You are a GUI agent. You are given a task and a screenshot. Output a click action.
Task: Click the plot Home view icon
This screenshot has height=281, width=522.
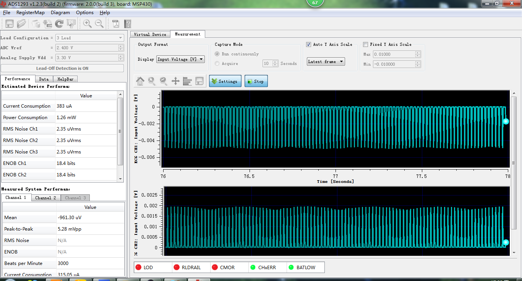pos(140,81)
